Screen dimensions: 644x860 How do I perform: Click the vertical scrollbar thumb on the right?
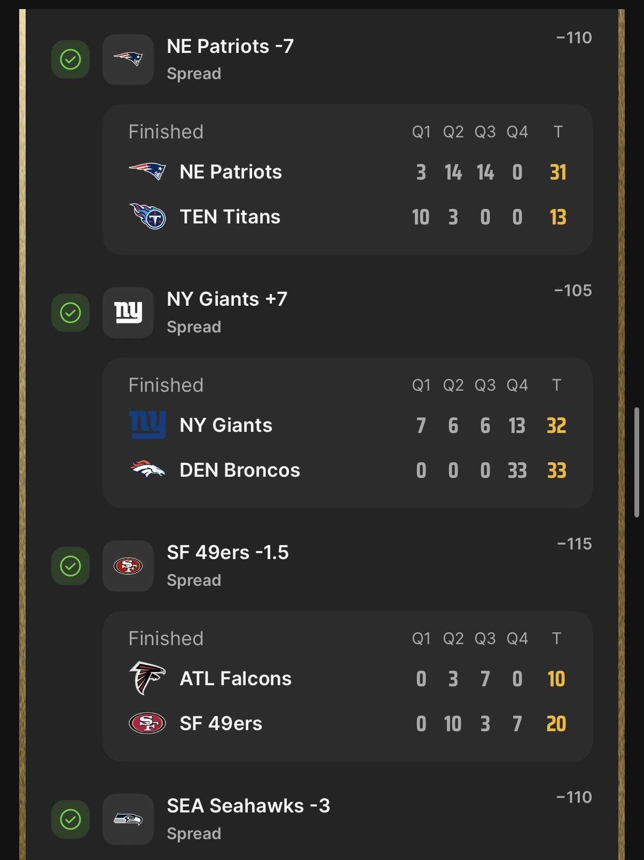(x=637, y=462)
